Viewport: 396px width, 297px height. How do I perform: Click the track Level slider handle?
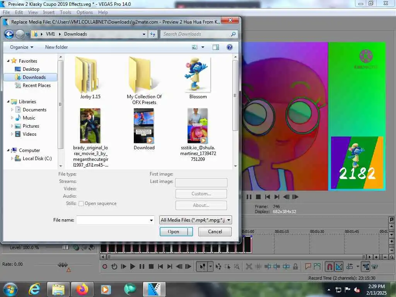(65, 247)
